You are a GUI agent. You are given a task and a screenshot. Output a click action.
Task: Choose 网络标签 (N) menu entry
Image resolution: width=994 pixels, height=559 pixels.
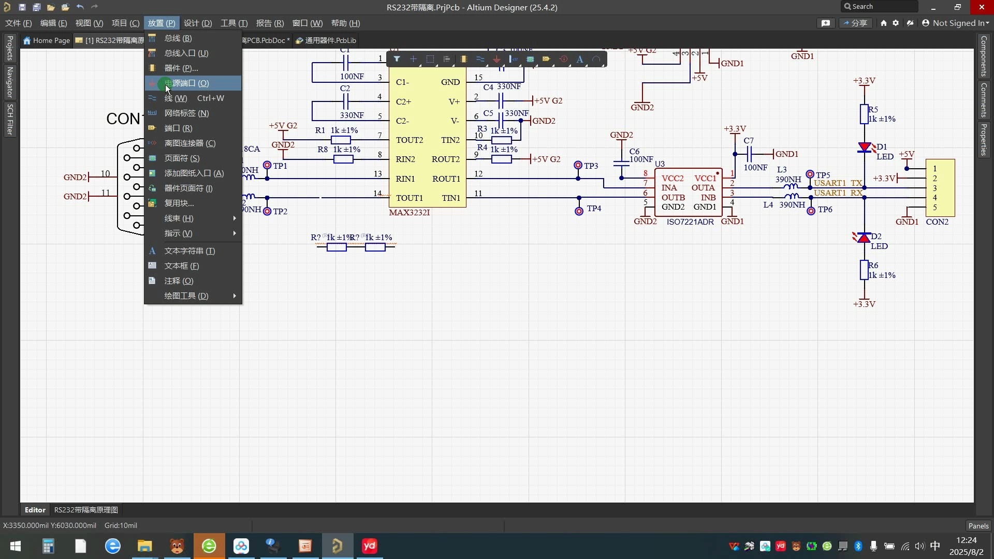point(193,113)
